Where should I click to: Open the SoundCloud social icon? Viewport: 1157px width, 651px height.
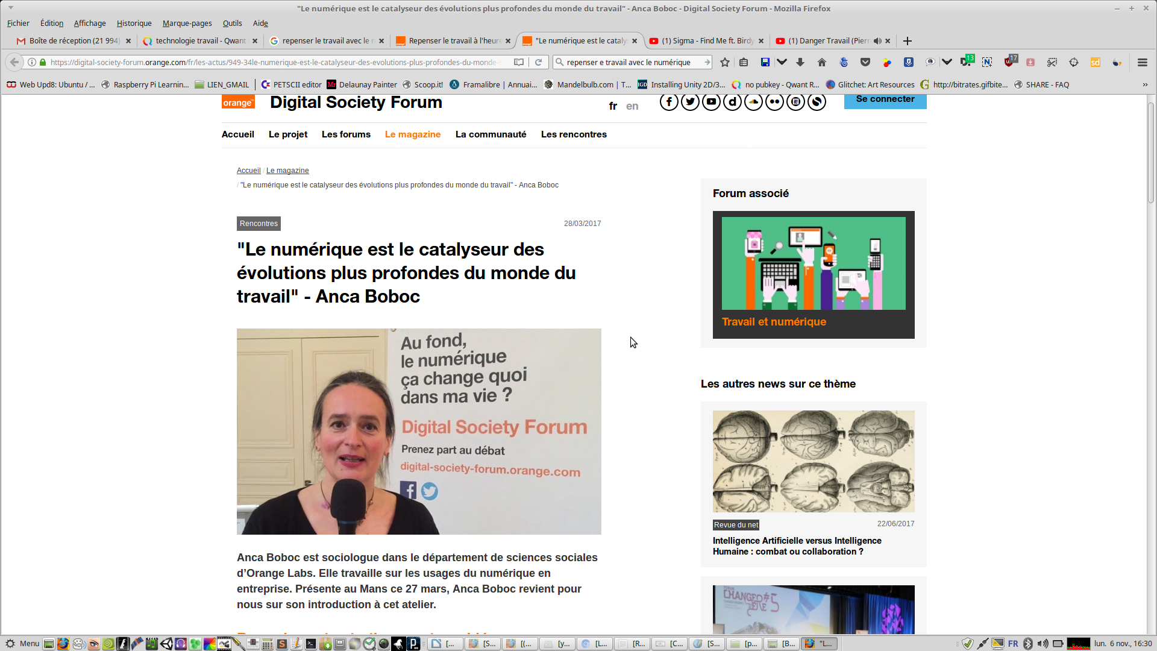point(753,102)
